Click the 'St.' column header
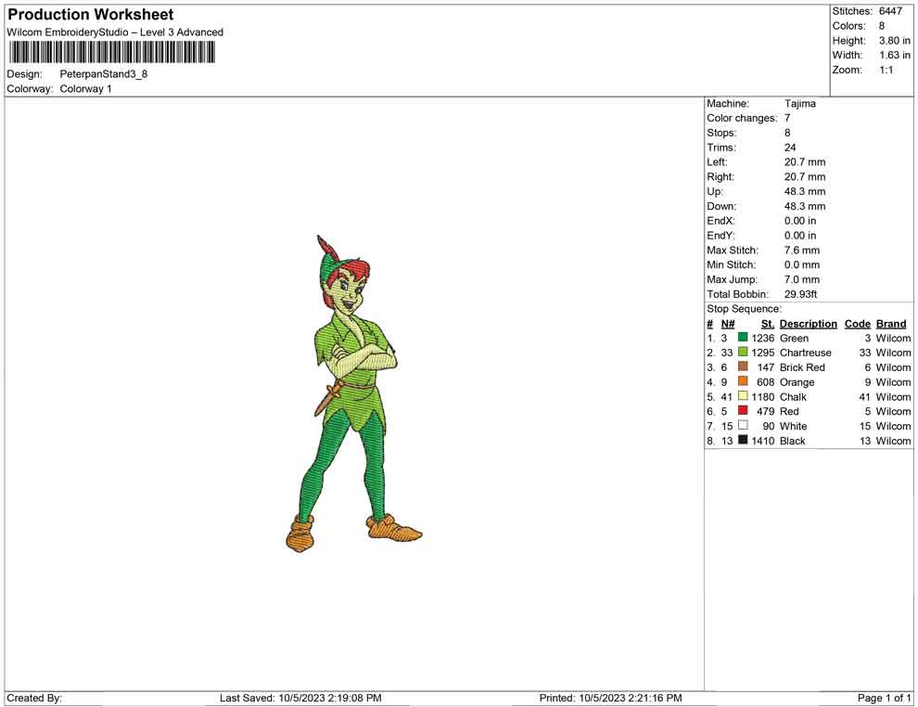 (x=768, y=323)
